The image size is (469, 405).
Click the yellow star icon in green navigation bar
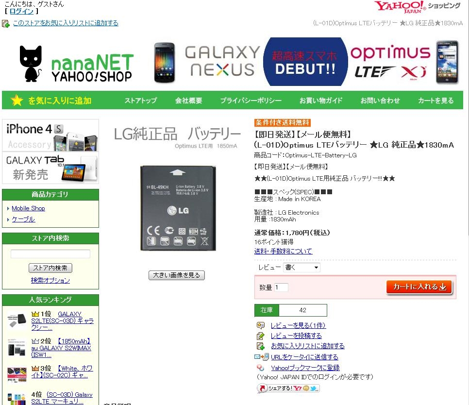(17, 101)
